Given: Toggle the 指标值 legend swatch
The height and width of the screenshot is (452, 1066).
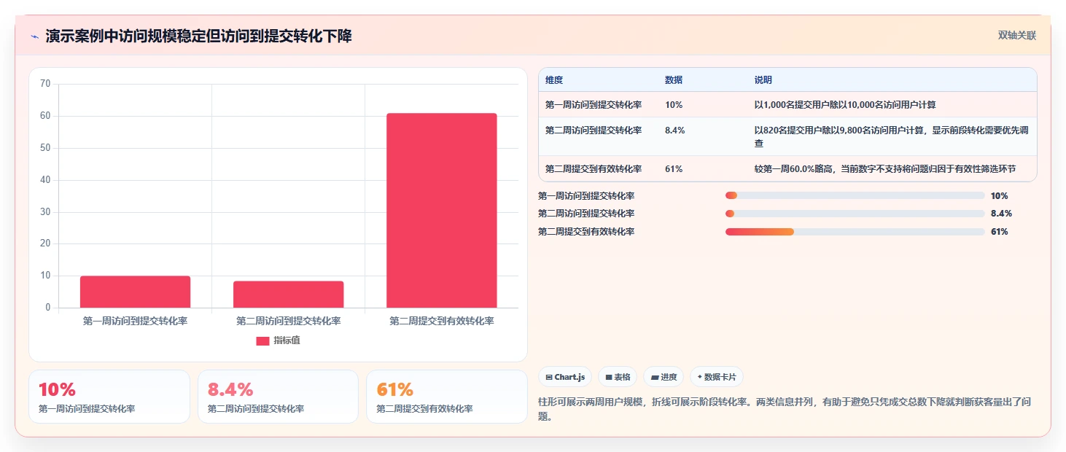Looking at the screenshot, I should pyautogui.click(x=263, y=340).
